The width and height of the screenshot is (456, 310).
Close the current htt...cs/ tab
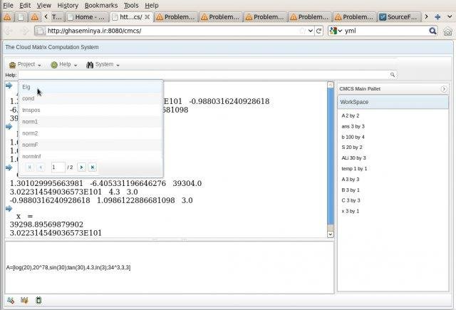coord(147,17)
